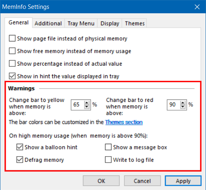Image resolution: width=206 pixels, height=190 pixels.
Task: Open the Tray Menu tab
Action: (81, 23)
